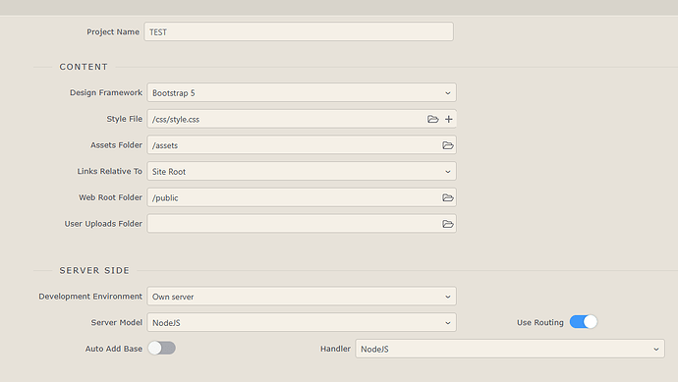
Task: Browse for User Uploads Folder icon
Action: coord(447,224)
